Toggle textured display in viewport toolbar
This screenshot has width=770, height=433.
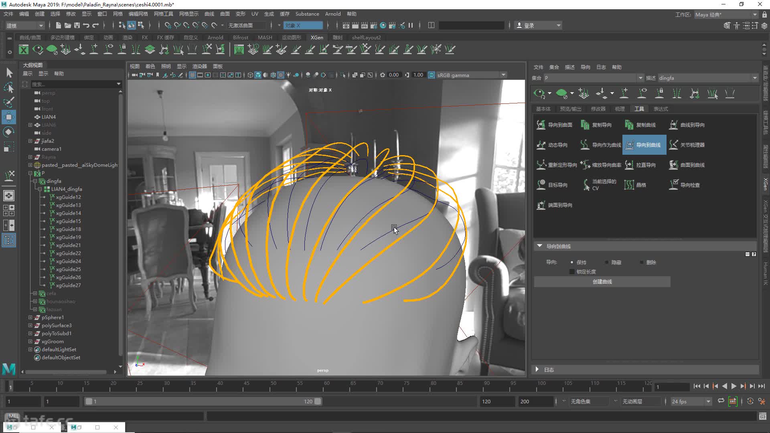point(281,75)
